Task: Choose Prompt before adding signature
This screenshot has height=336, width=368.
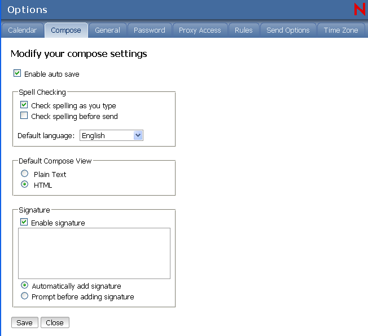Action: pos(25,296)
